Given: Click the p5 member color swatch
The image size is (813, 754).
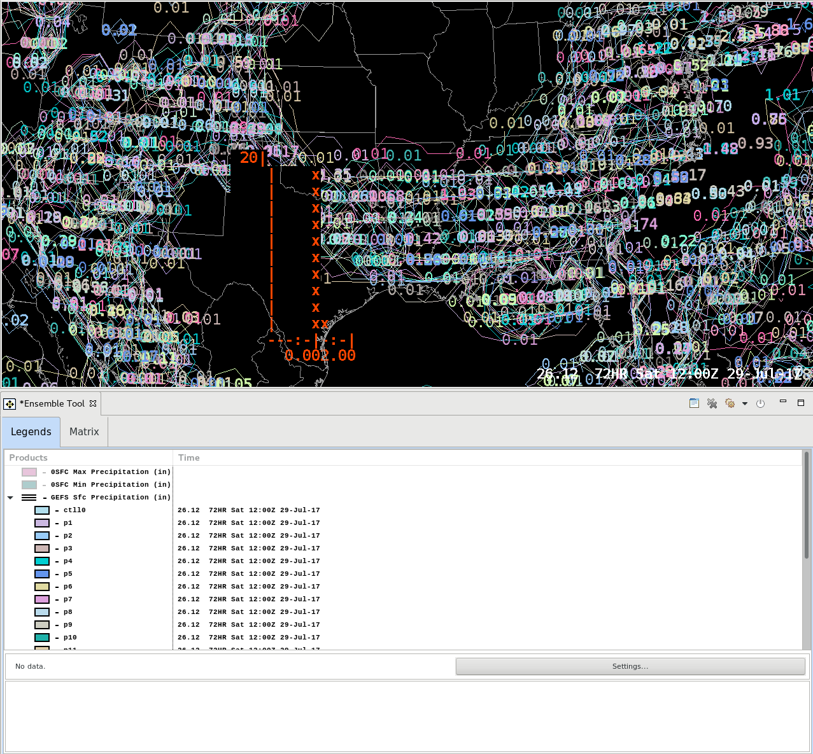Looking at the screenshot, I should tap(42, 574).
